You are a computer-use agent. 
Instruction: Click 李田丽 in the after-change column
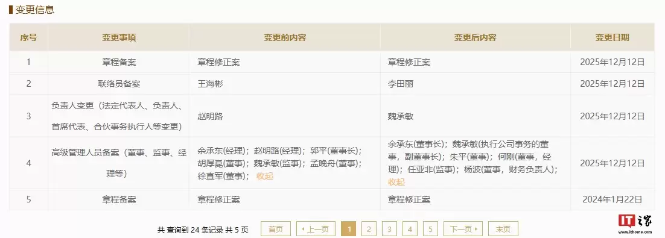pos(401,84)
